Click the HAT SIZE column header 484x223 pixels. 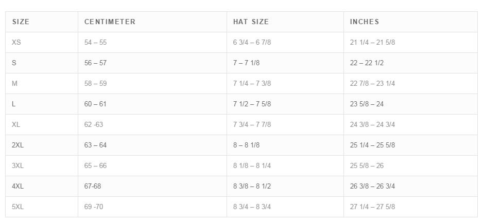click(x=251, y=22)
